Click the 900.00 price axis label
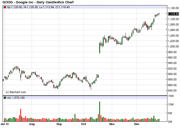180x132 pixels. 172,74
